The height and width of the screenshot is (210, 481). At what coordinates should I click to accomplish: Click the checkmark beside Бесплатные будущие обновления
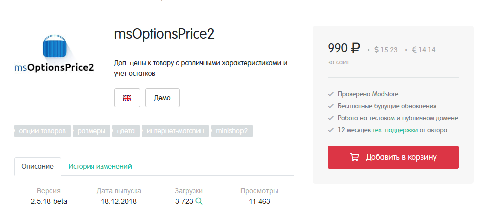click(331, 106)
